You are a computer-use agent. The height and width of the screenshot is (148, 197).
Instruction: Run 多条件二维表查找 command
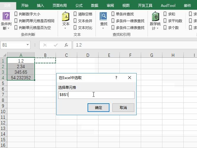point(128,28)
